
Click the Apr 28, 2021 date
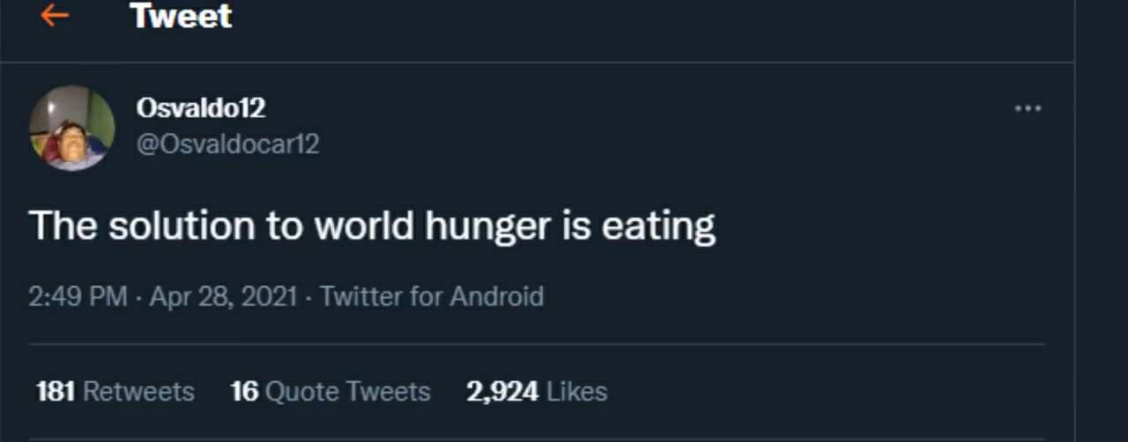223,296
